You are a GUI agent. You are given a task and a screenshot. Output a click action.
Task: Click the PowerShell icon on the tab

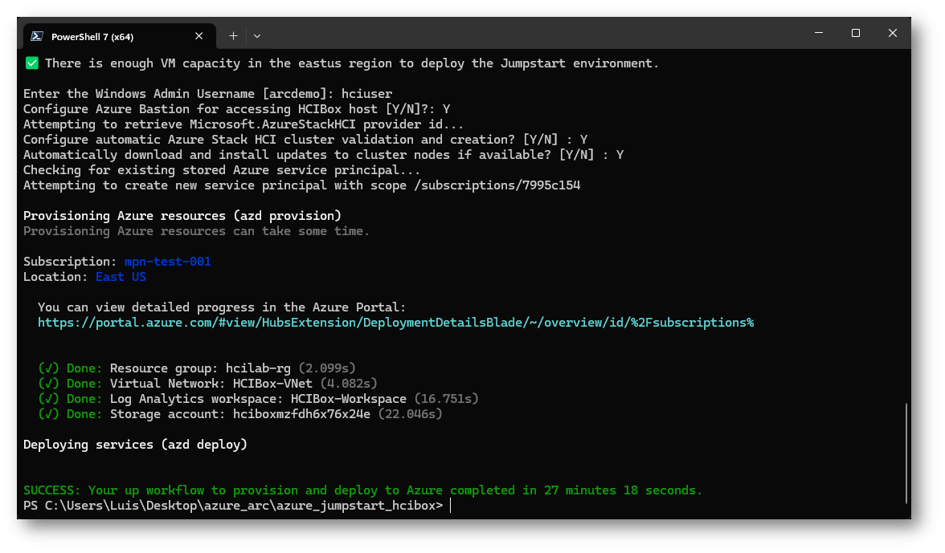tap(37, 36)
